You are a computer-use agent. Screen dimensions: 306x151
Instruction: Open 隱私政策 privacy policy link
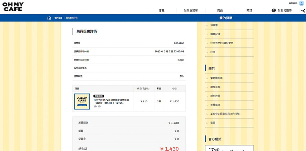pos(215,96)
